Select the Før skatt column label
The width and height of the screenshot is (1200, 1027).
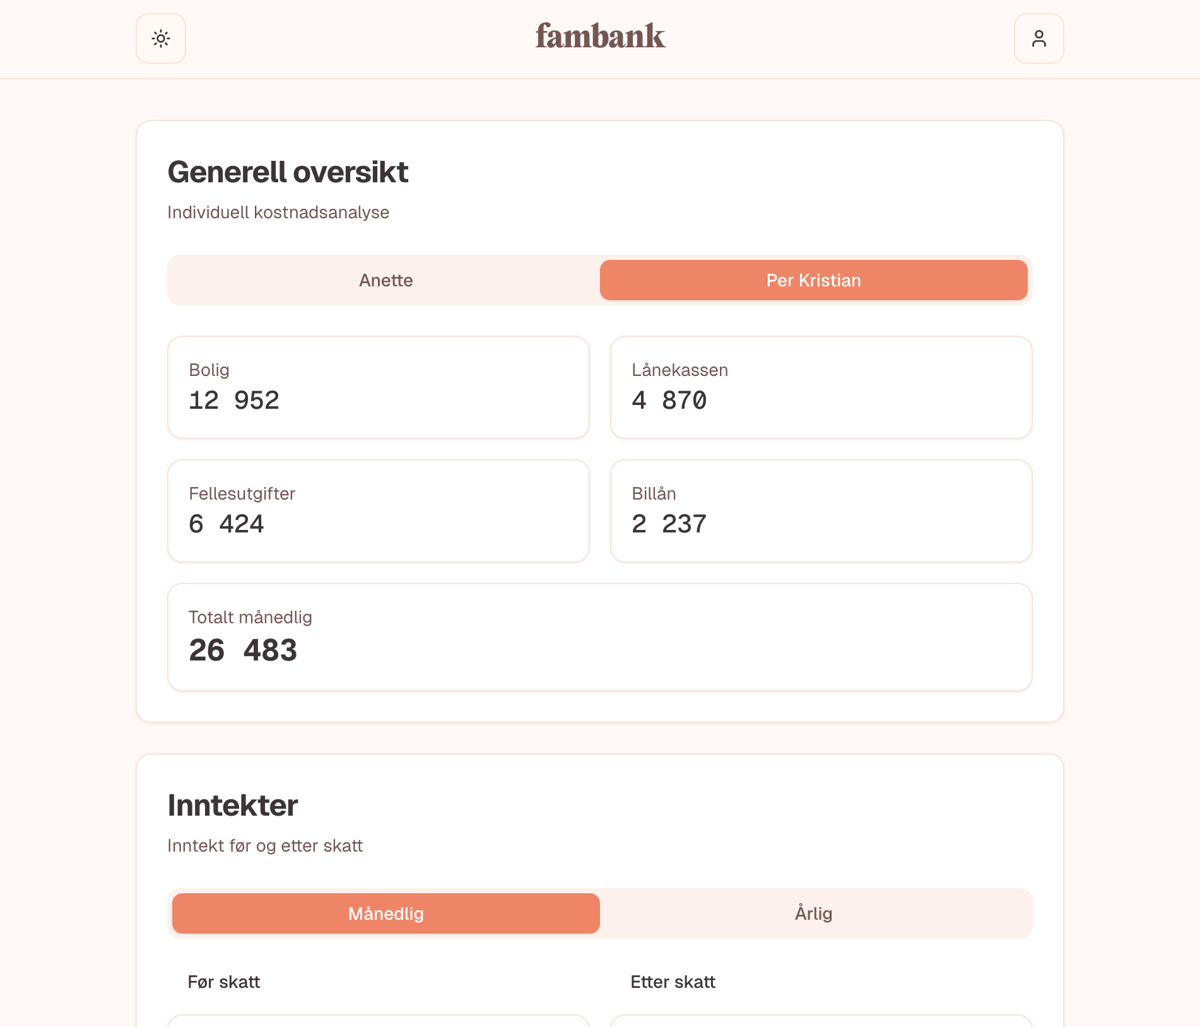pos(224,982)
